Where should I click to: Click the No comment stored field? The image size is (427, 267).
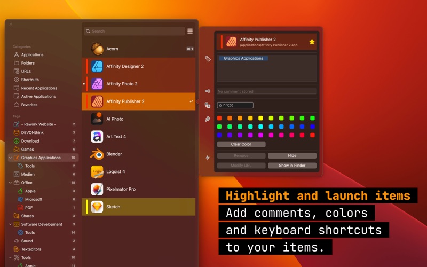266,91
